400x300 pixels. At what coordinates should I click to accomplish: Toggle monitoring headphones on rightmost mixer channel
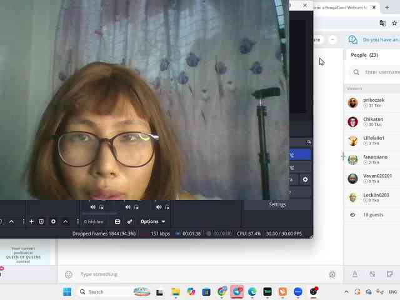167,207
